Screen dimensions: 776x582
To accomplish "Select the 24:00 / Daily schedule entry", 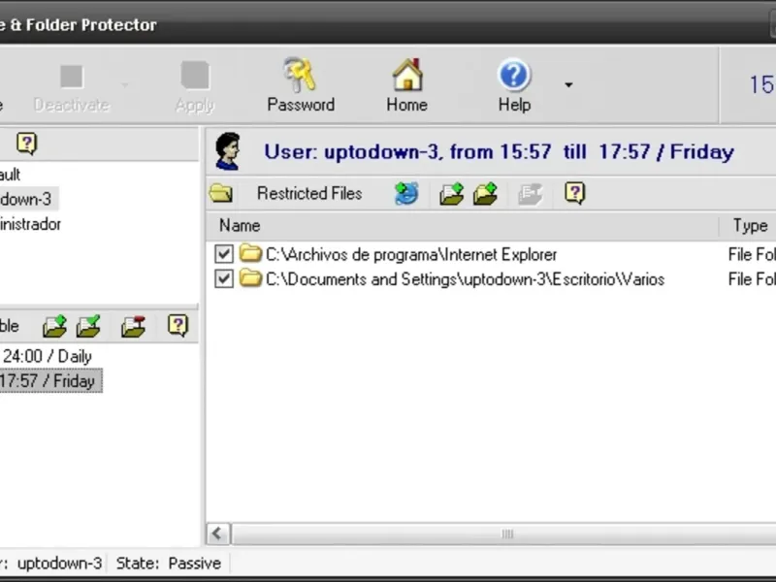I will (x=47, y=356).
